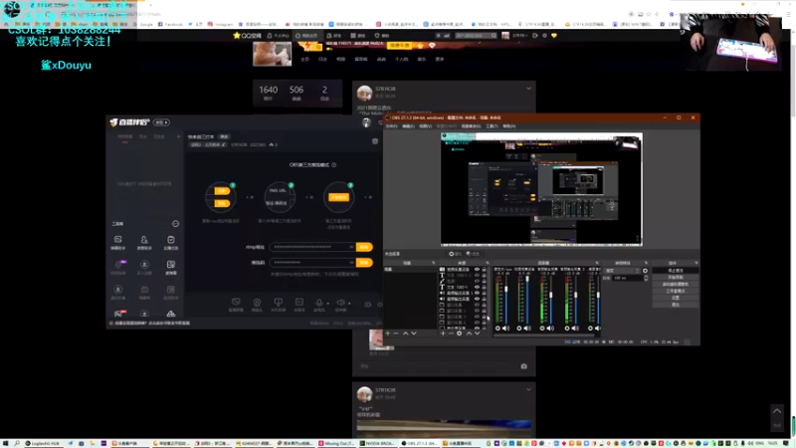The height and width of the screenshot is (448, 796).
Task: Mute the 桌面音频 mixer channel
Action: (x=597, y=329)
